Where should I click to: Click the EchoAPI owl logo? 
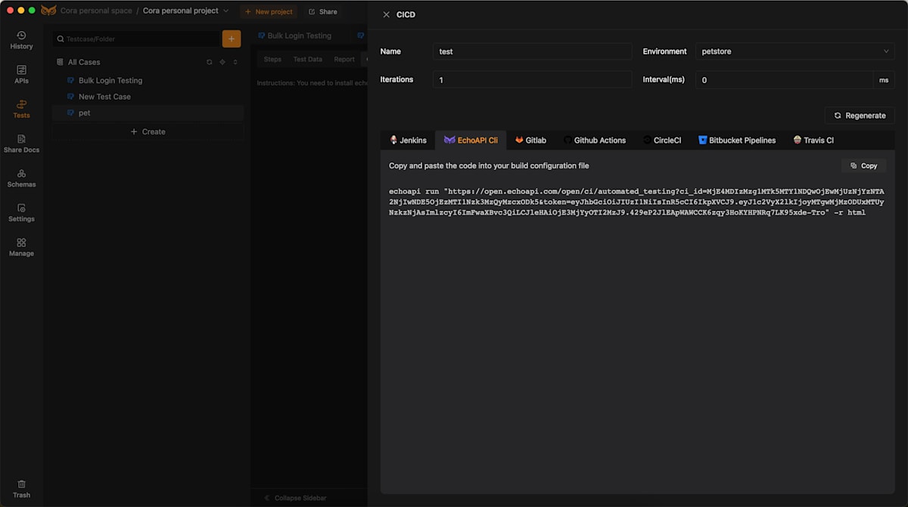(x=48, y=11)
